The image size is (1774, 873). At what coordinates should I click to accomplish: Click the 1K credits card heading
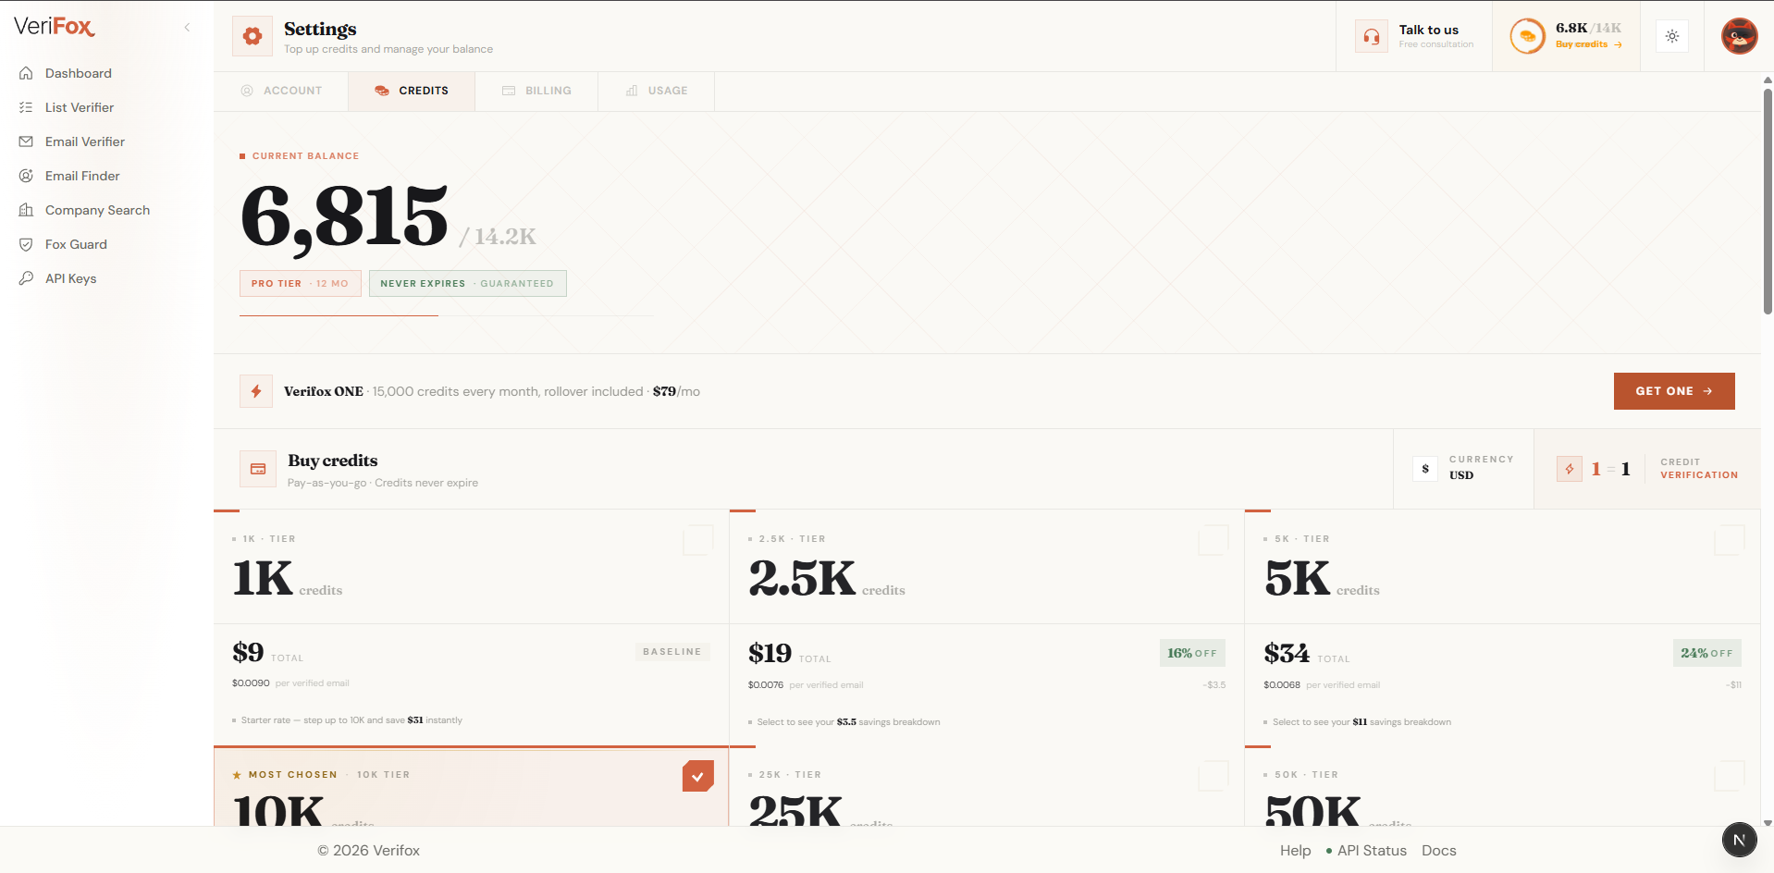click(x=263, y=579)
